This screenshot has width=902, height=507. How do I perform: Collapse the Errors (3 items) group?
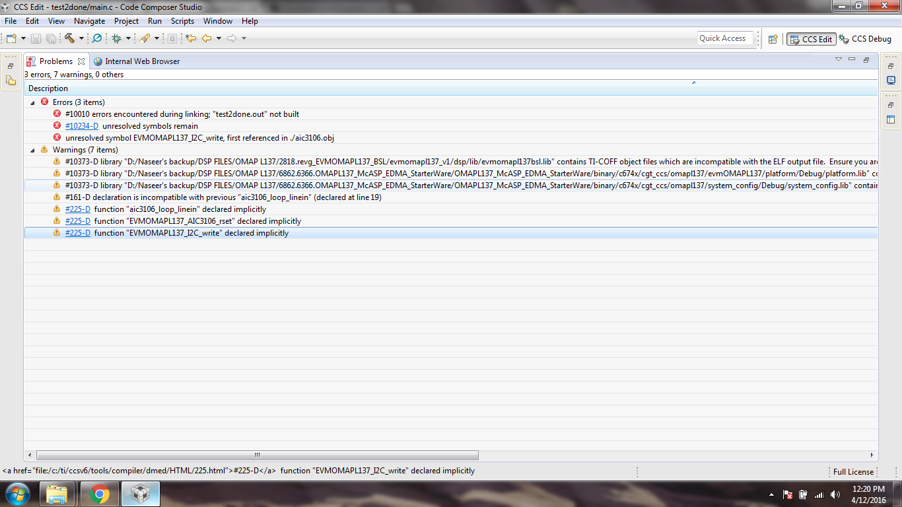[x=32, y=103]
